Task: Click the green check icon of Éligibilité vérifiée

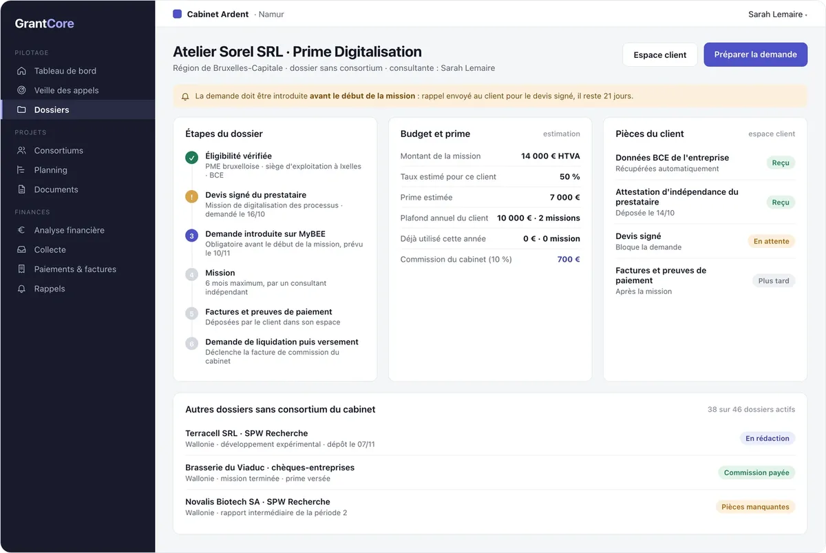Action: pos(191,158)
